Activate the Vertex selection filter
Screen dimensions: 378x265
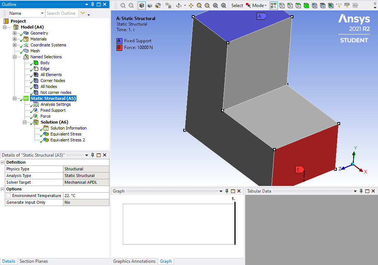pyautogui.click(x=282, y=6)
